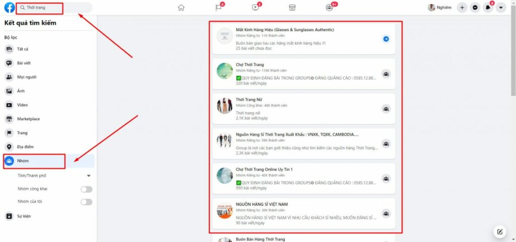Go to the Home feed icon

point(181,8)
